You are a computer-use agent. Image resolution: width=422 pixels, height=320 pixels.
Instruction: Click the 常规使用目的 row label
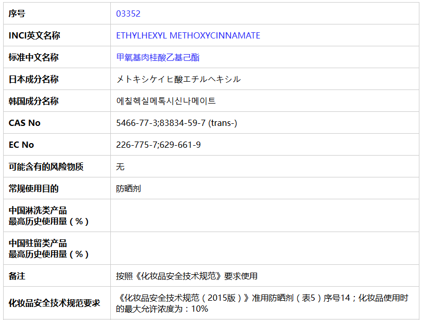[x=34, y=189]
